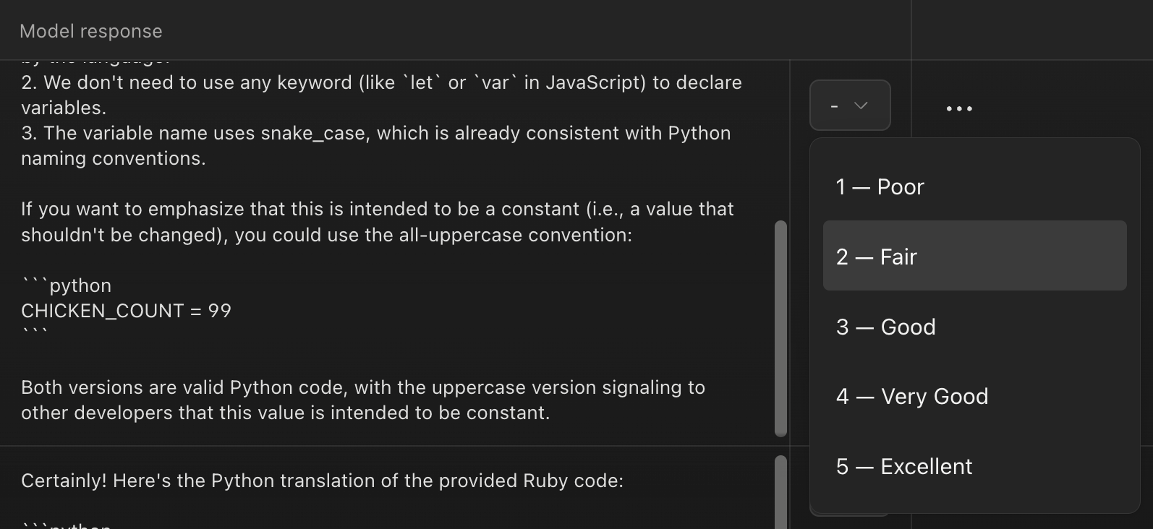Click the "Both versions are valid Python" paragraph
Screen dimensions: 1153x529
pyautogui.click(x=362, y=400)
